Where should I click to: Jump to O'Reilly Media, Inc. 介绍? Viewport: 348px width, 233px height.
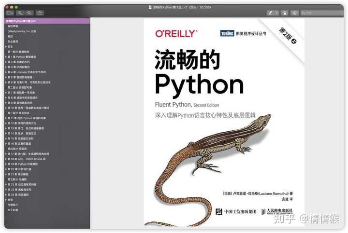(22, 31)
